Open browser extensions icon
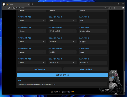The height and width of the screenshot is (97, 127). pos(115,8)
